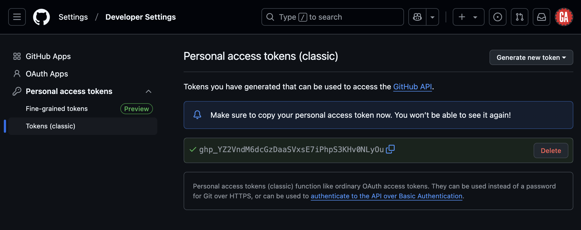Viewport: 581px width, 230px height.
Task: Select GitHub Apps in the sidebar
Action: [48, 56]
